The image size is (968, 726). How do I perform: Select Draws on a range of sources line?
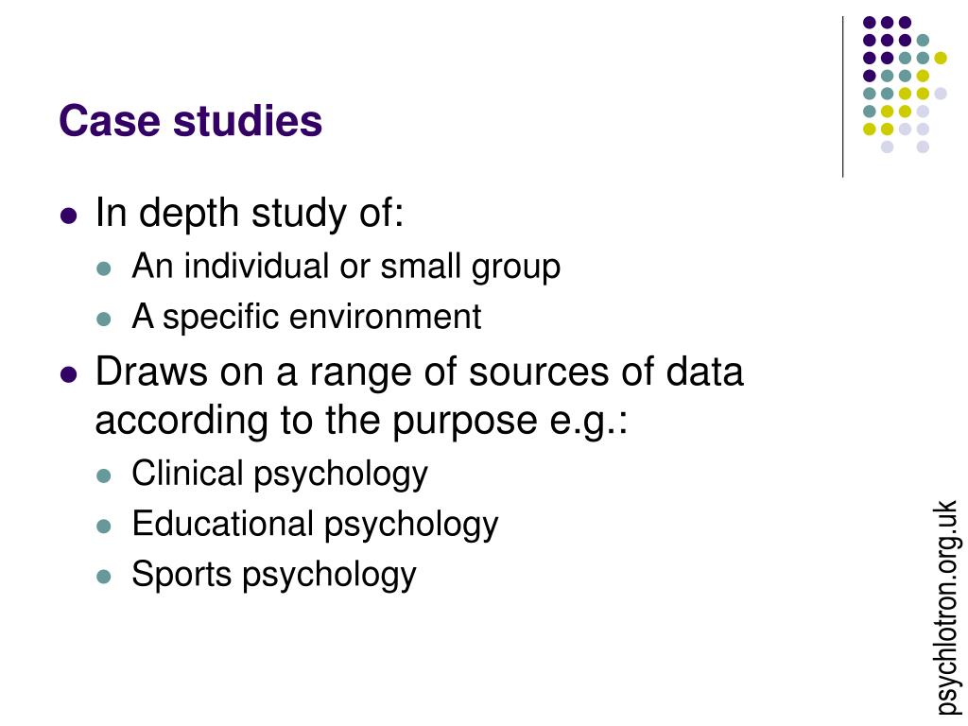[419, 372]
